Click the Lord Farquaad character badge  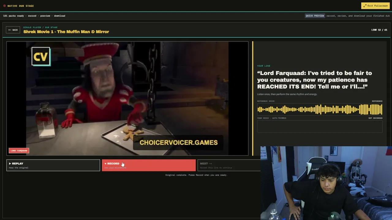coord(19,151)
